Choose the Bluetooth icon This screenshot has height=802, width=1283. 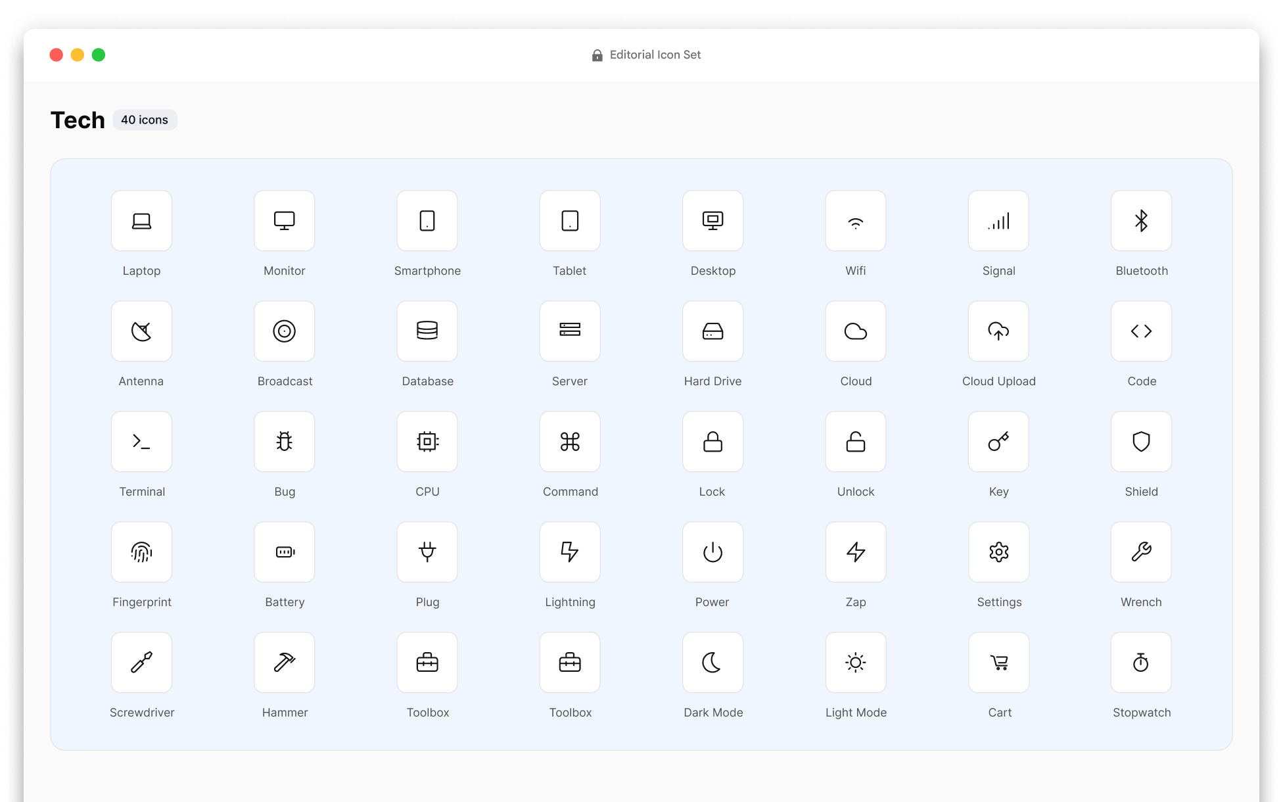click(1142, 221)
